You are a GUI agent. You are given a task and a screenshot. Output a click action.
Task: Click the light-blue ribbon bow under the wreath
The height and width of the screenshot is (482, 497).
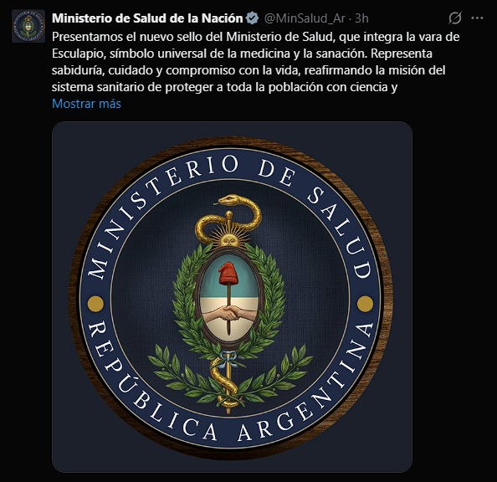229,356
